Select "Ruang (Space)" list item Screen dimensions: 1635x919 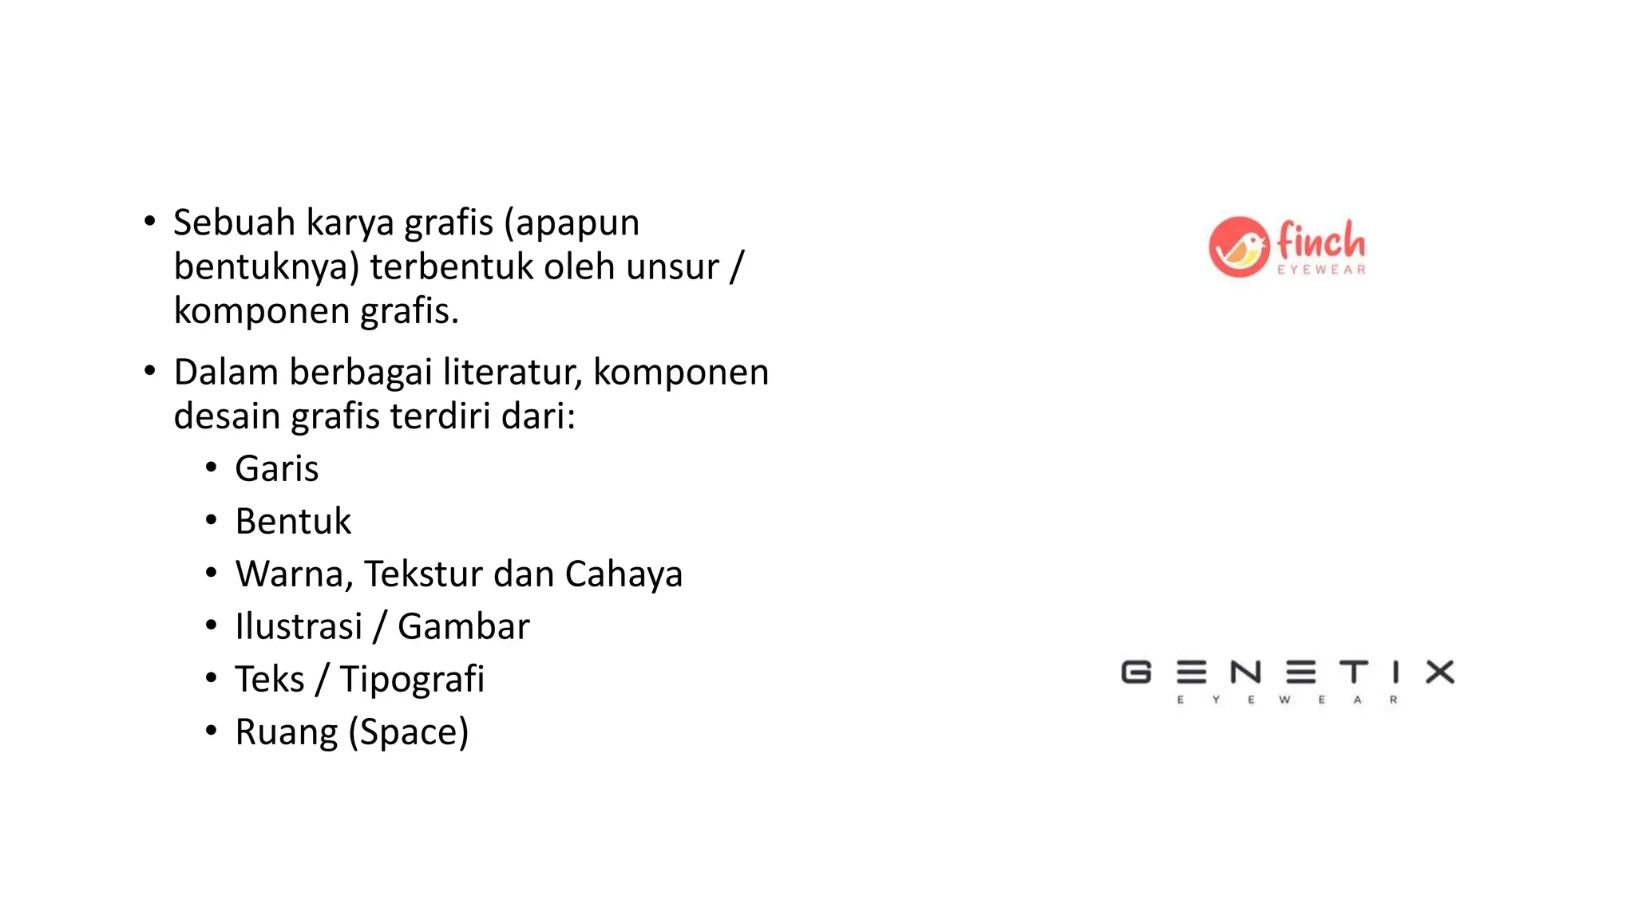[x=352, y=732]
